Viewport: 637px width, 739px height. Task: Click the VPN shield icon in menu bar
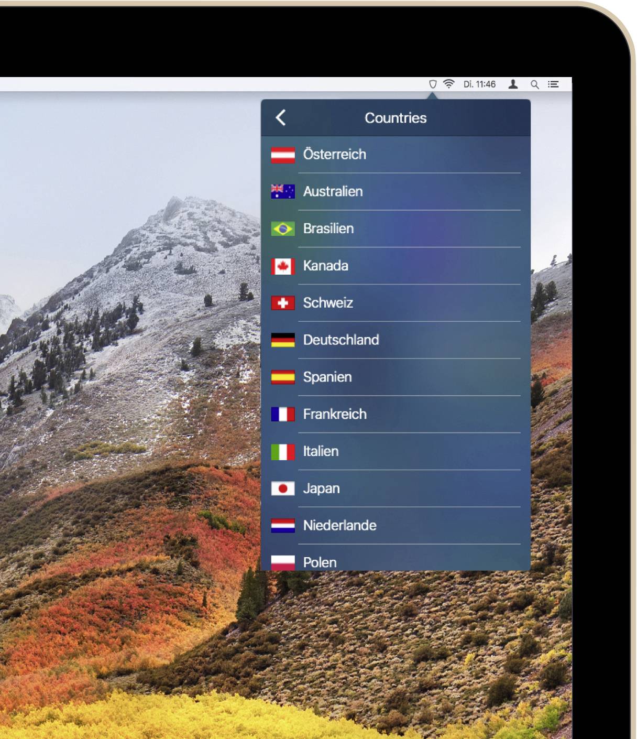(x=433, y=84)
